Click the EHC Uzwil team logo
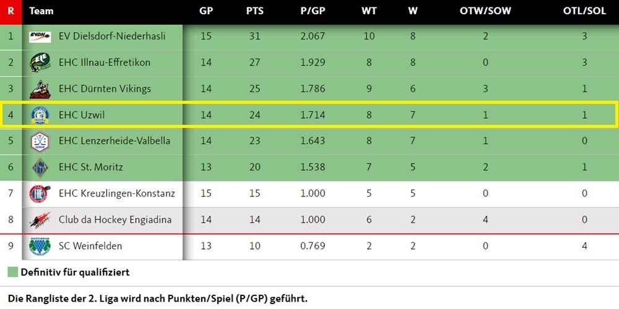 40,115
